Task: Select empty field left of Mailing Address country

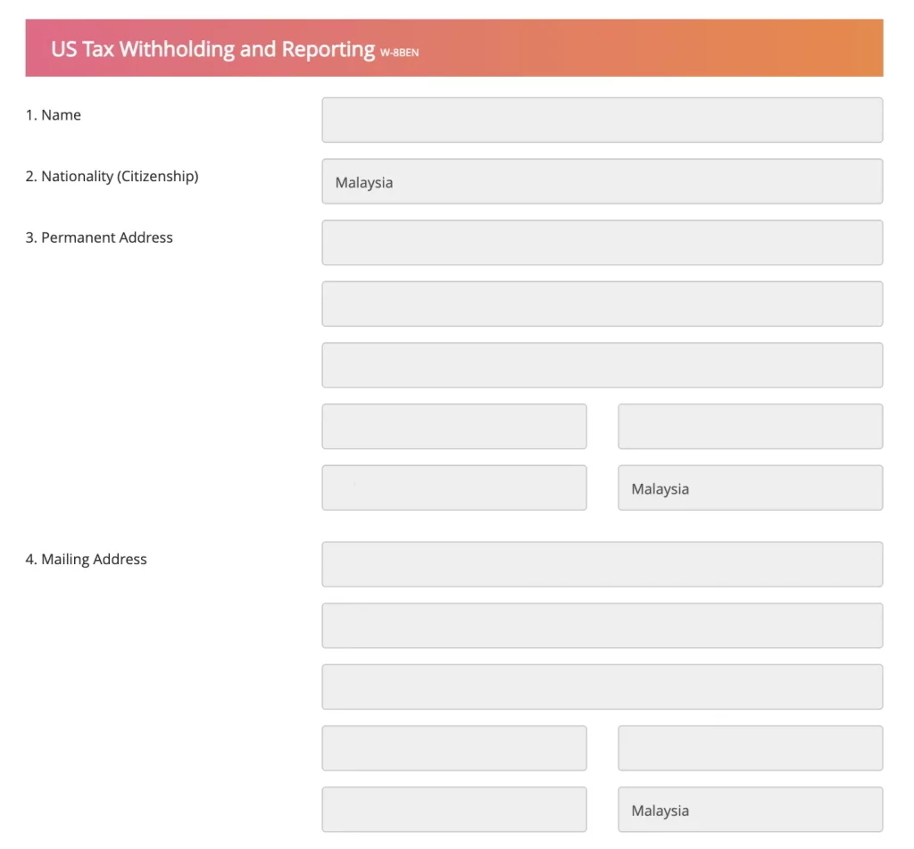Action: click(454, 810)
